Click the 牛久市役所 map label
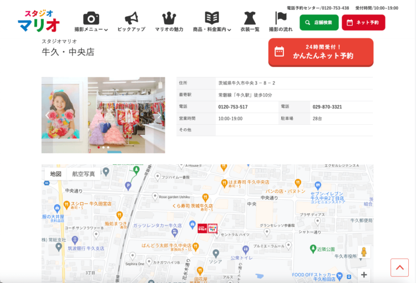Image resolution: width=416 pixels, height=283 pixels. pos(346,256)
